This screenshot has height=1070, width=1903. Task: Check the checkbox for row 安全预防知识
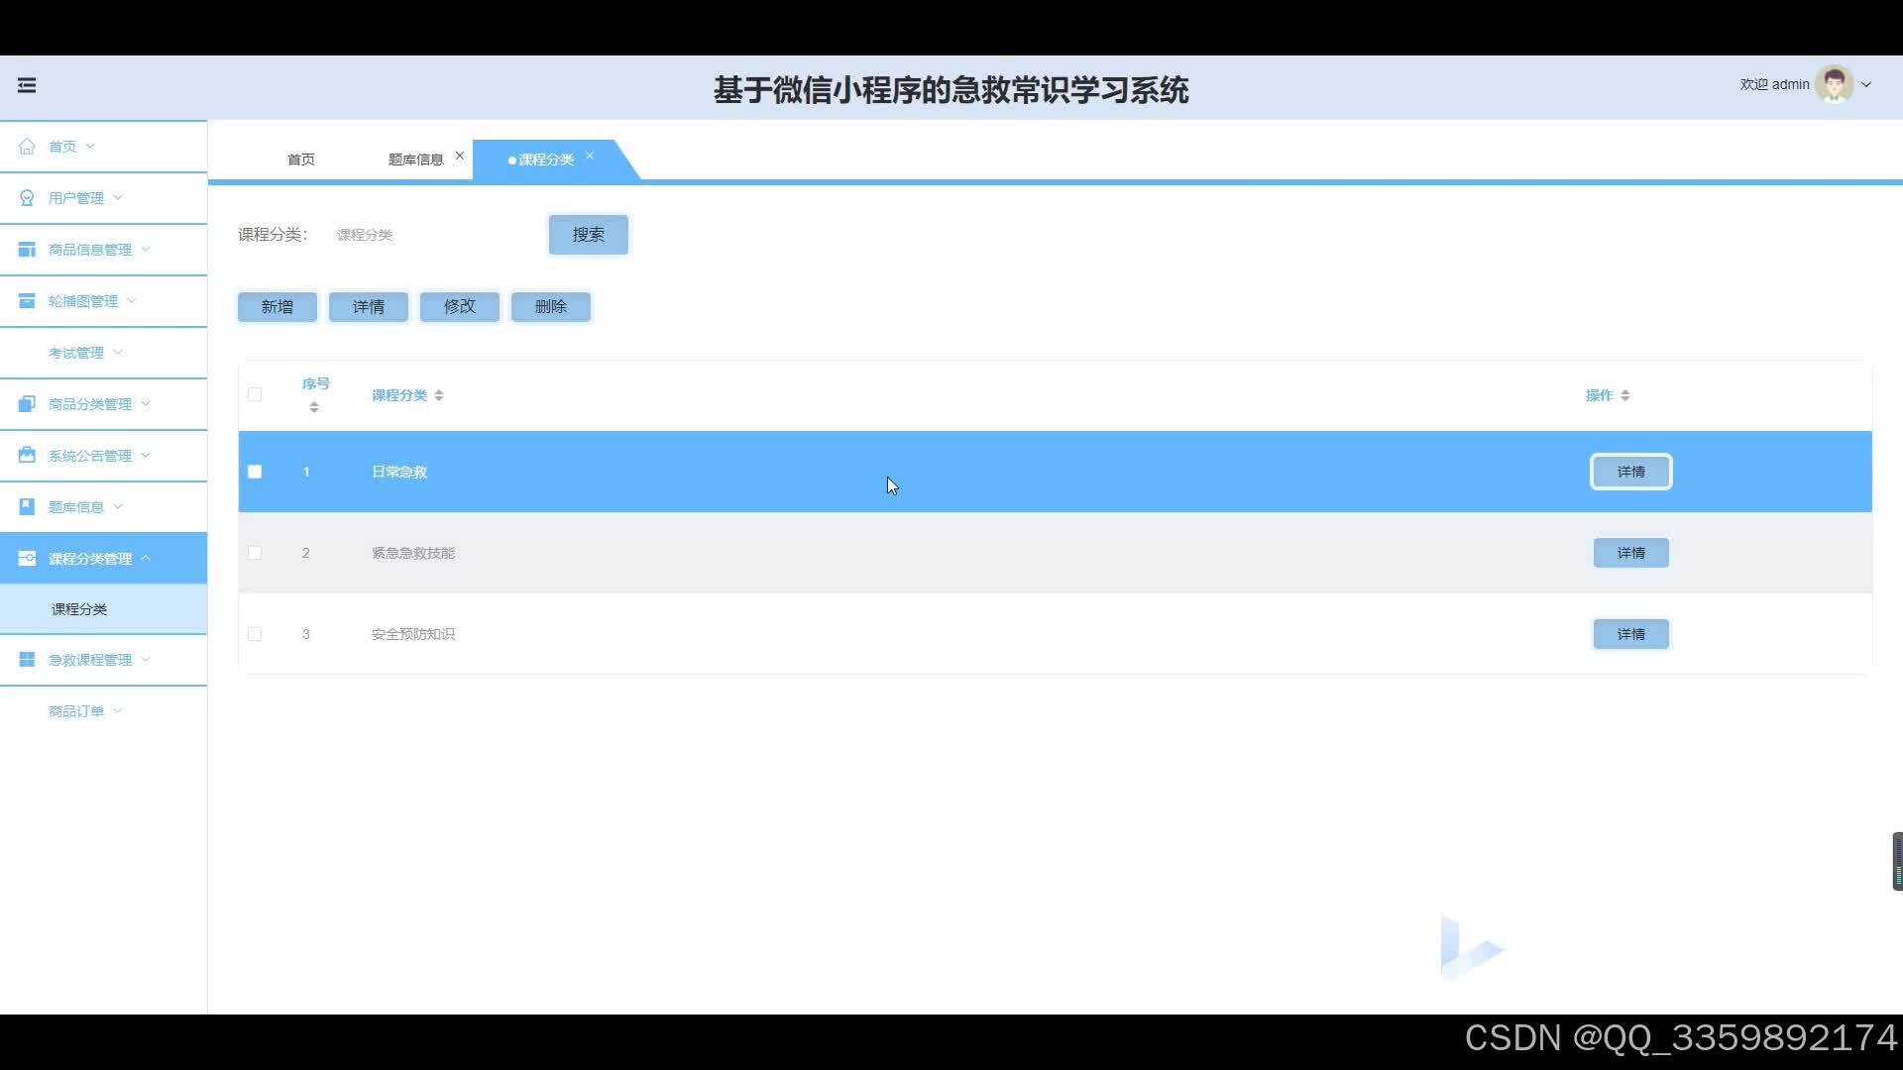click(x=255, y=634)
